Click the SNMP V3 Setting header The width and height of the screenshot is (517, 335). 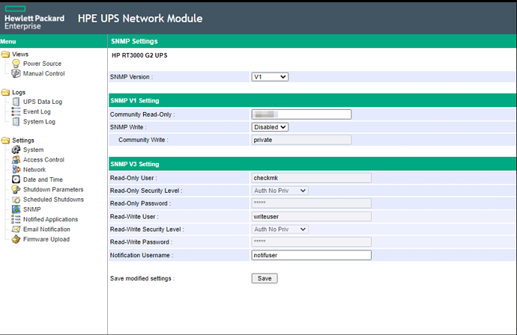point(135,164)
